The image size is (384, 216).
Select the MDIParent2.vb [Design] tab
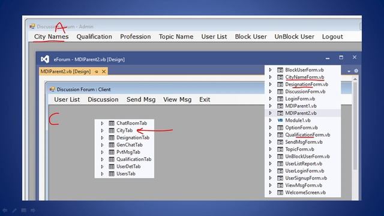[x=65, y=71]
